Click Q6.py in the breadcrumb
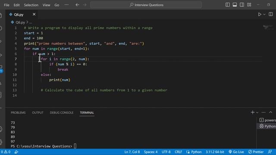Image resolution: width=276 pixels, height=155 pixels. pyautogui.click(x=20, y=22)
